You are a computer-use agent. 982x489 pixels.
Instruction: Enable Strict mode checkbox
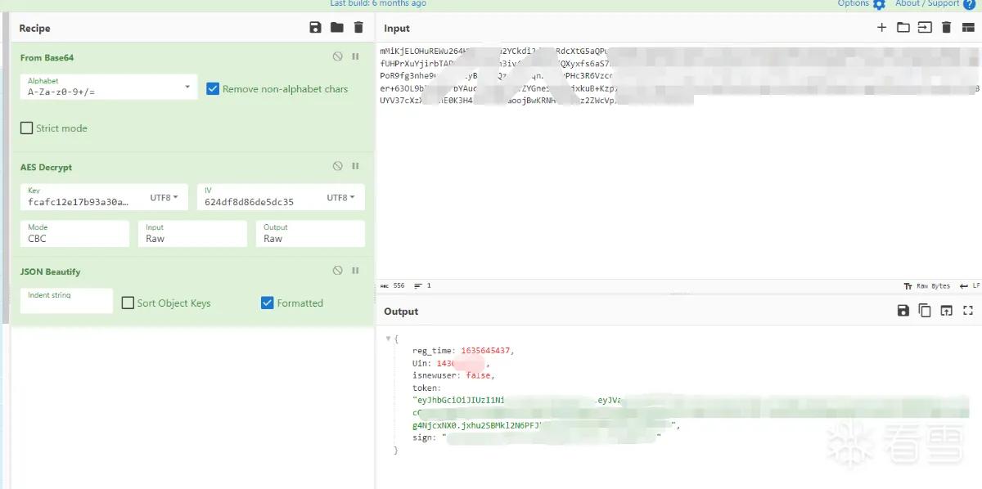pyautogui.click(x=27, y=128)
